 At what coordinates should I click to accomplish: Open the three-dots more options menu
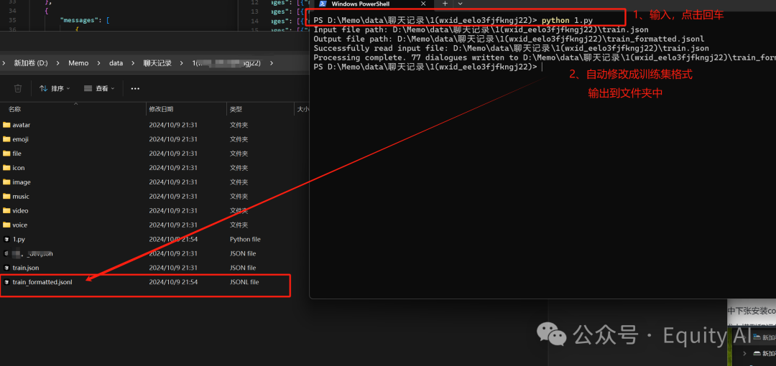point(135,88)
